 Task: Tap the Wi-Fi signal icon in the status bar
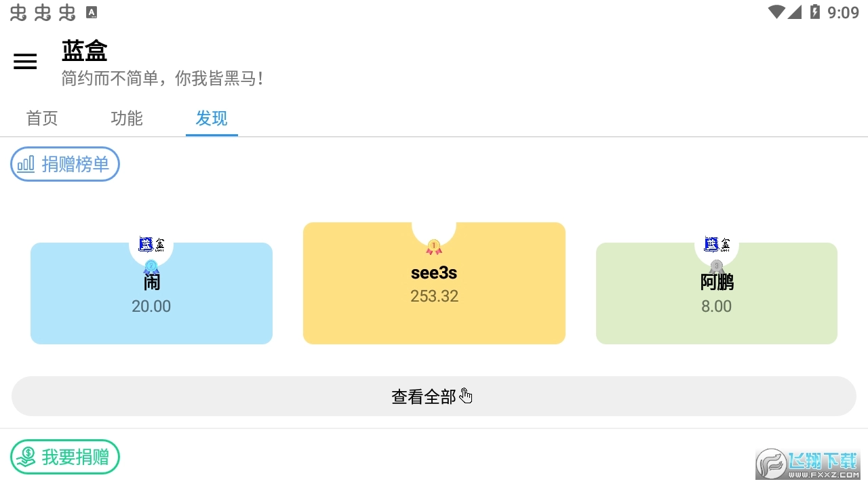tap(776, 12)
